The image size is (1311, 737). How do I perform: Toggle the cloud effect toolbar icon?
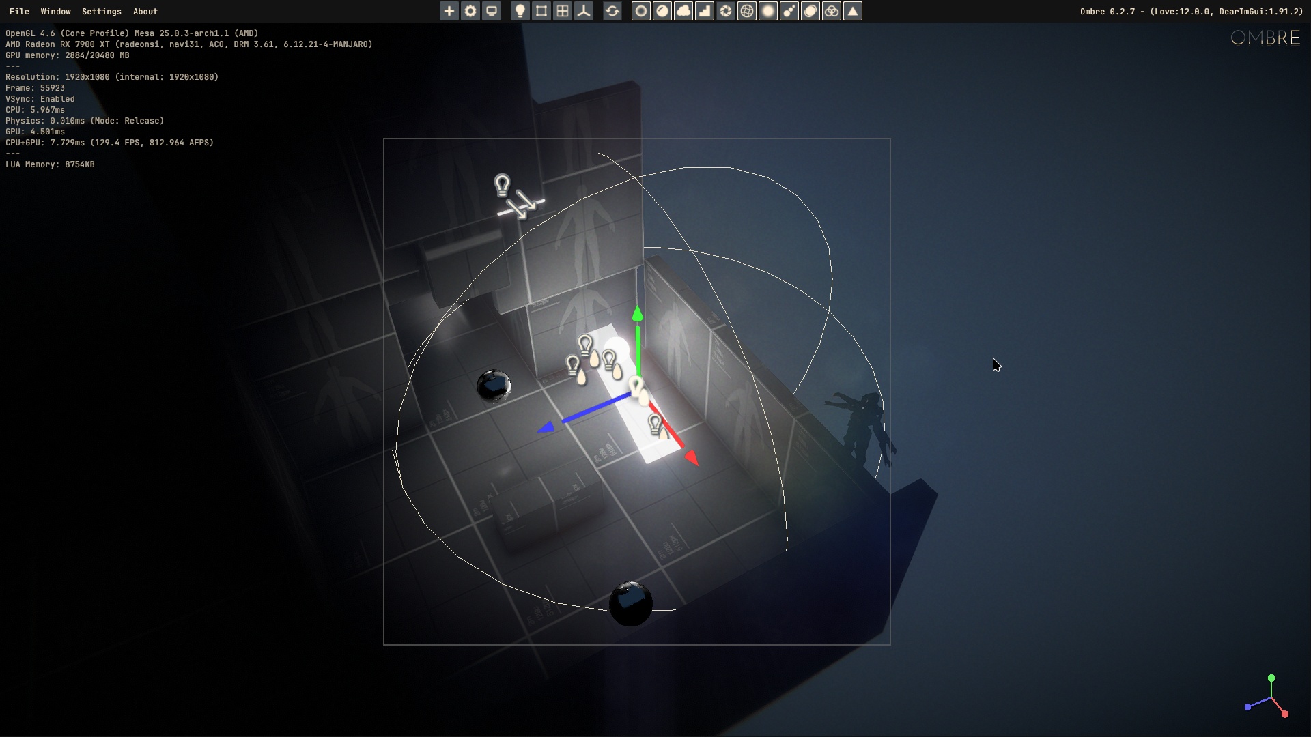(x=683, y=11)
